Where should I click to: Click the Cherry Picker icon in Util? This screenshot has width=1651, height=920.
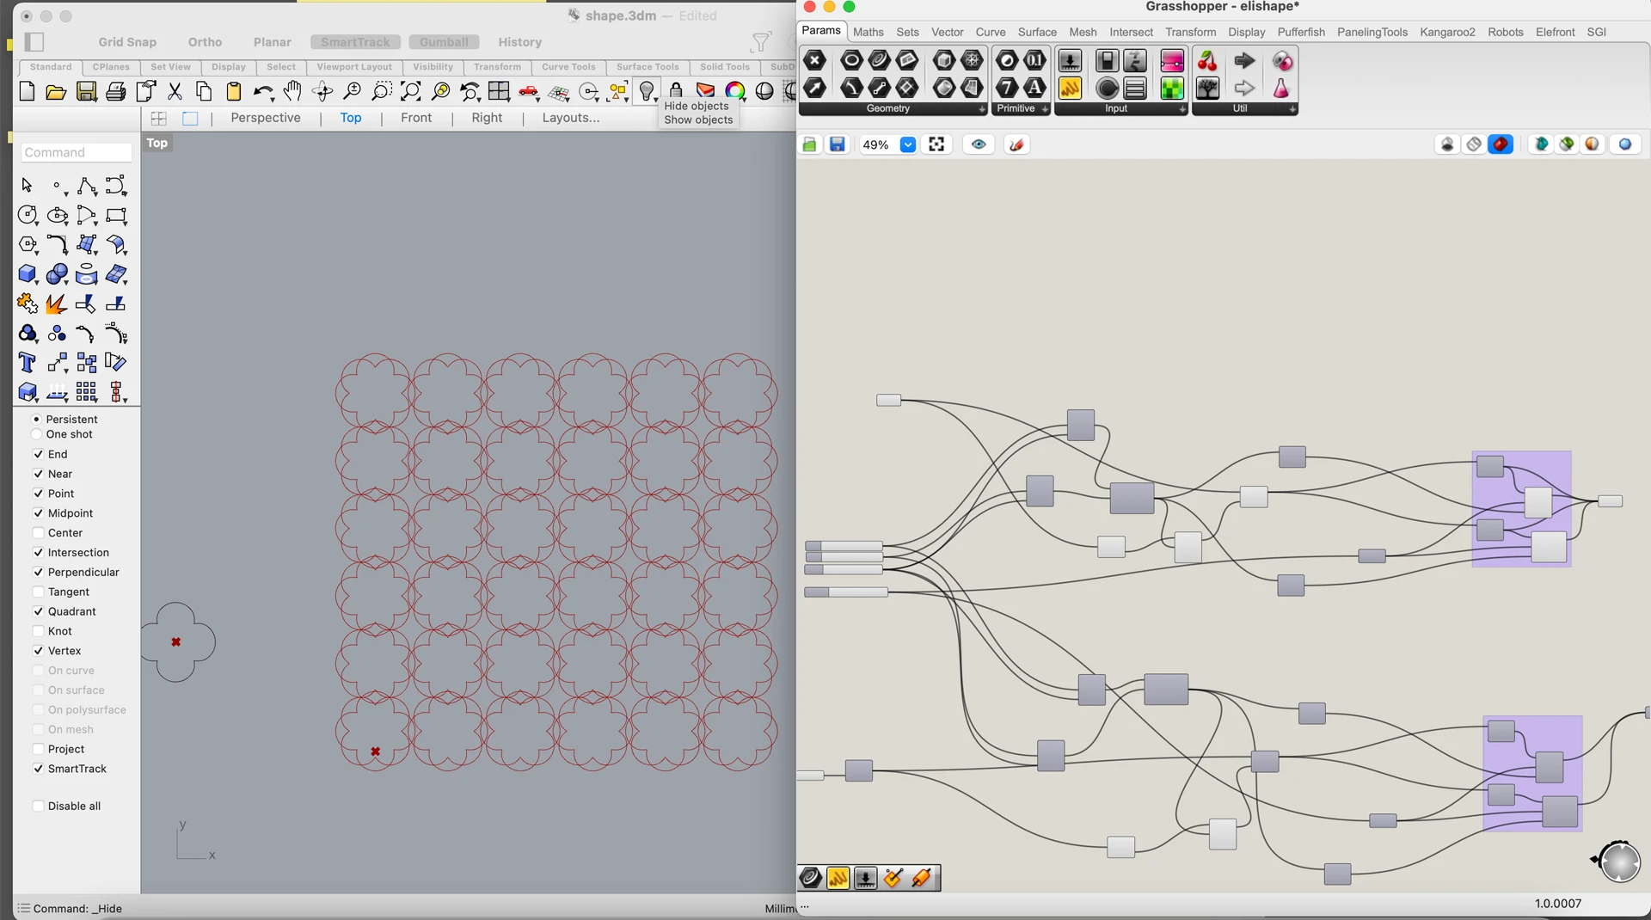coord(1207,61)
